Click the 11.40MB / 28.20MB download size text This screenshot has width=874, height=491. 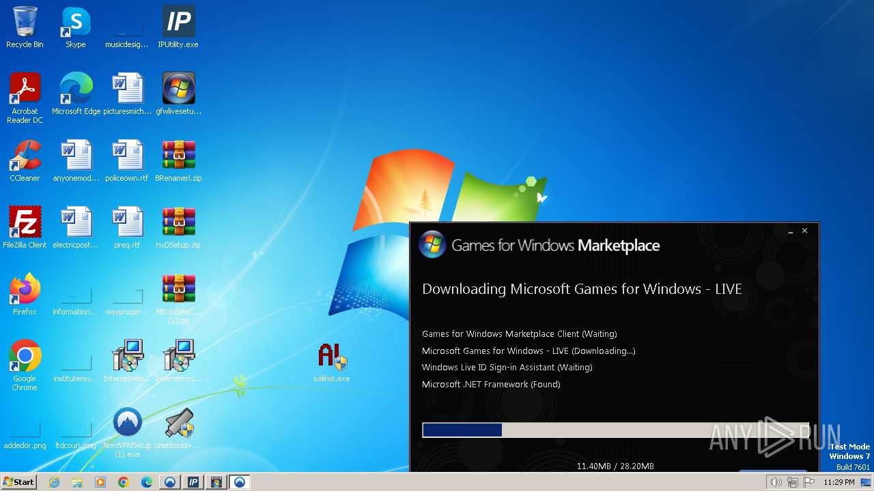615,466
